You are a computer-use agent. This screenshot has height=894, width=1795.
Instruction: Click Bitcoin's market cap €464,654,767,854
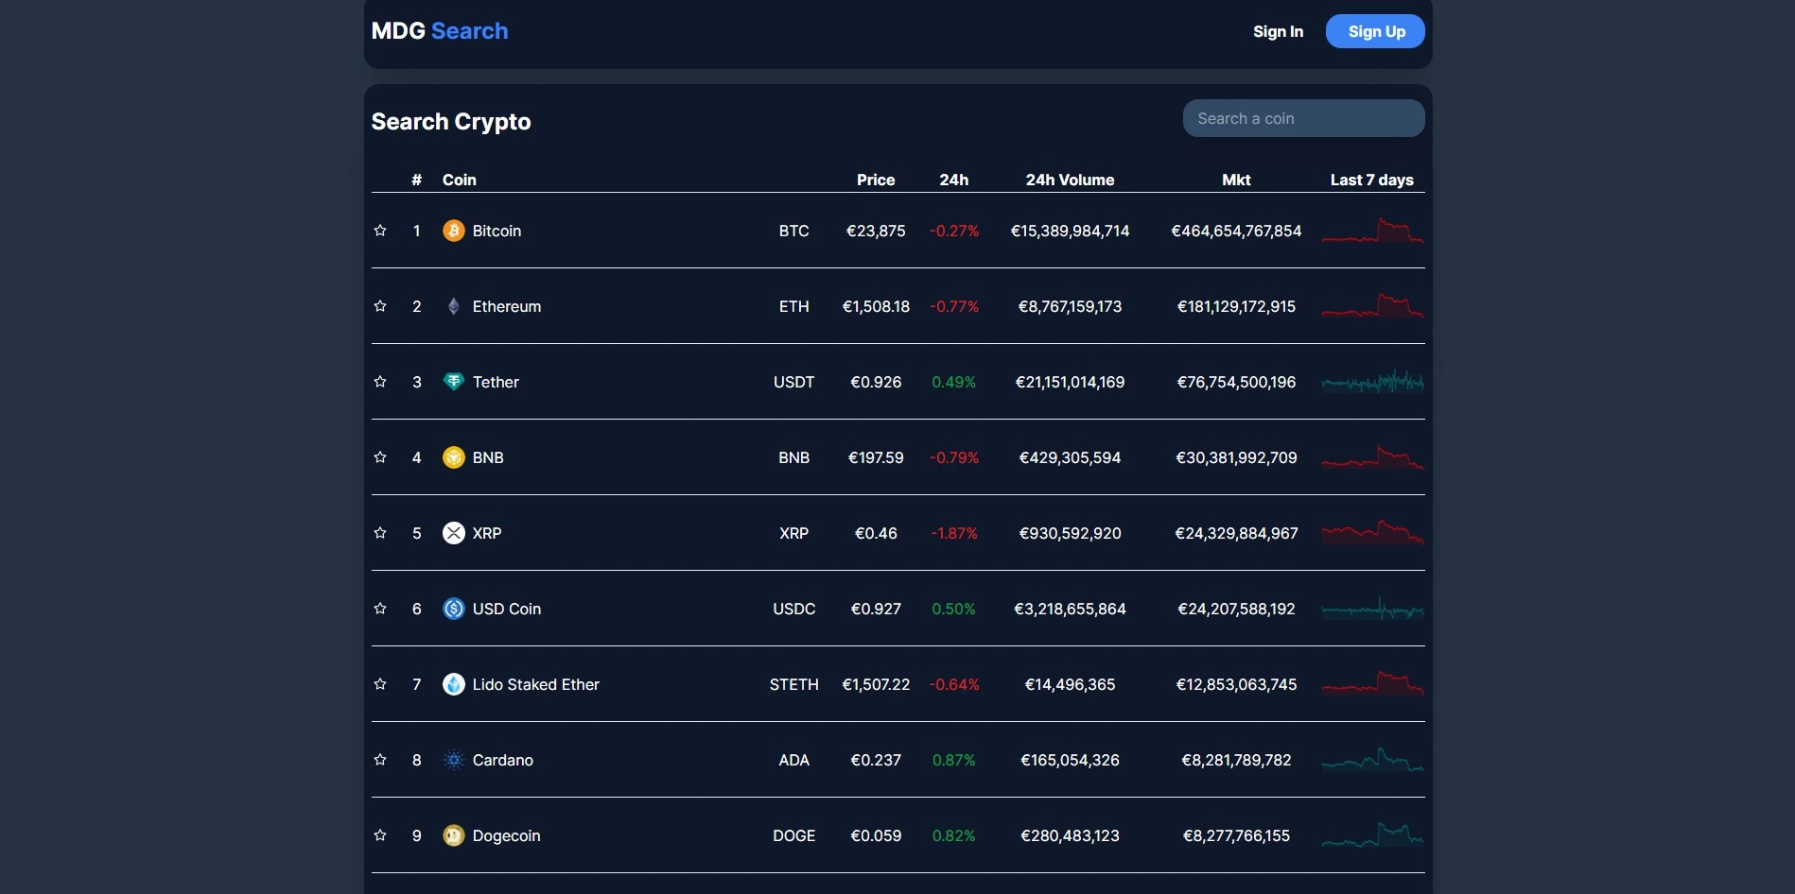coord(1236,231)
